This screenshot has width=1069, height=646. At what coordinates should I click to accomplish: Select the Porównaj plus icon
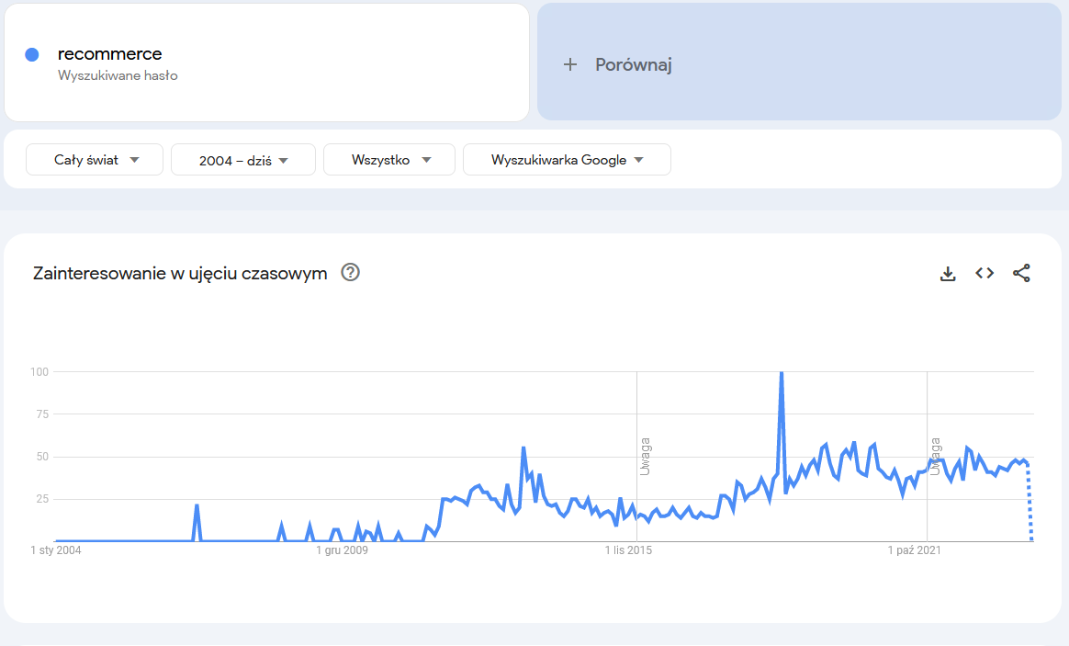pyautogui.click(x=570, y=64)
